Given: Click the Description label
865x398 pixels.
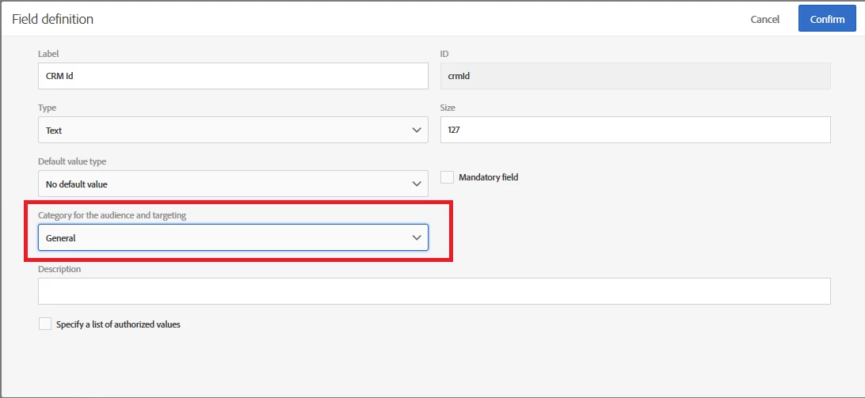Looking at the screenshot, I should (x=59, y=269).
